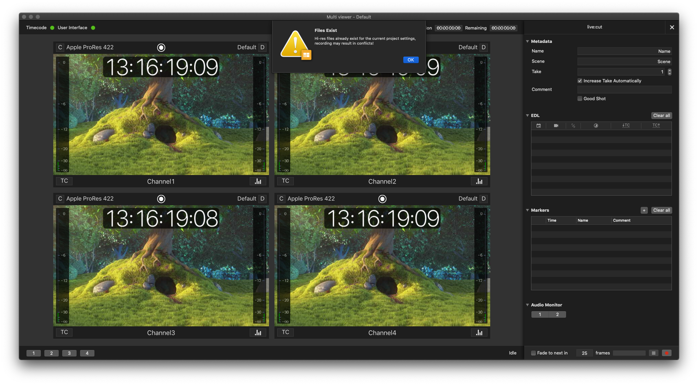The width and height of the screenshot is (698, 385).
Task: Click the Metadata Name input field
Action: click(x=624, y=51)
